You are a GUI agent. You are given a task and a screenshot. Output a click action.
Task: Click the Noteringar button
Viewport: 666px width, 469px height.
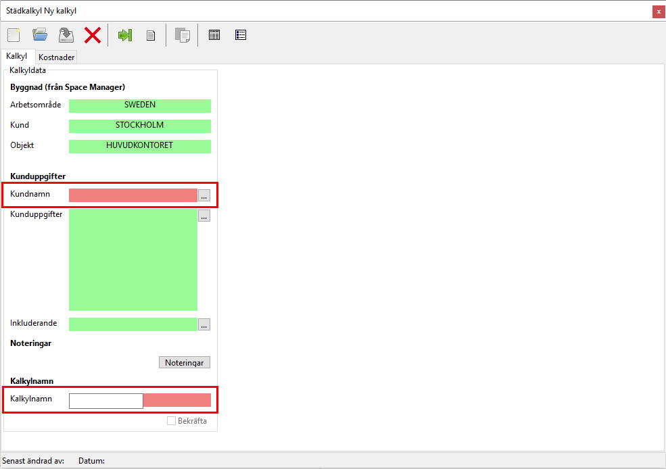click(185, 363)
